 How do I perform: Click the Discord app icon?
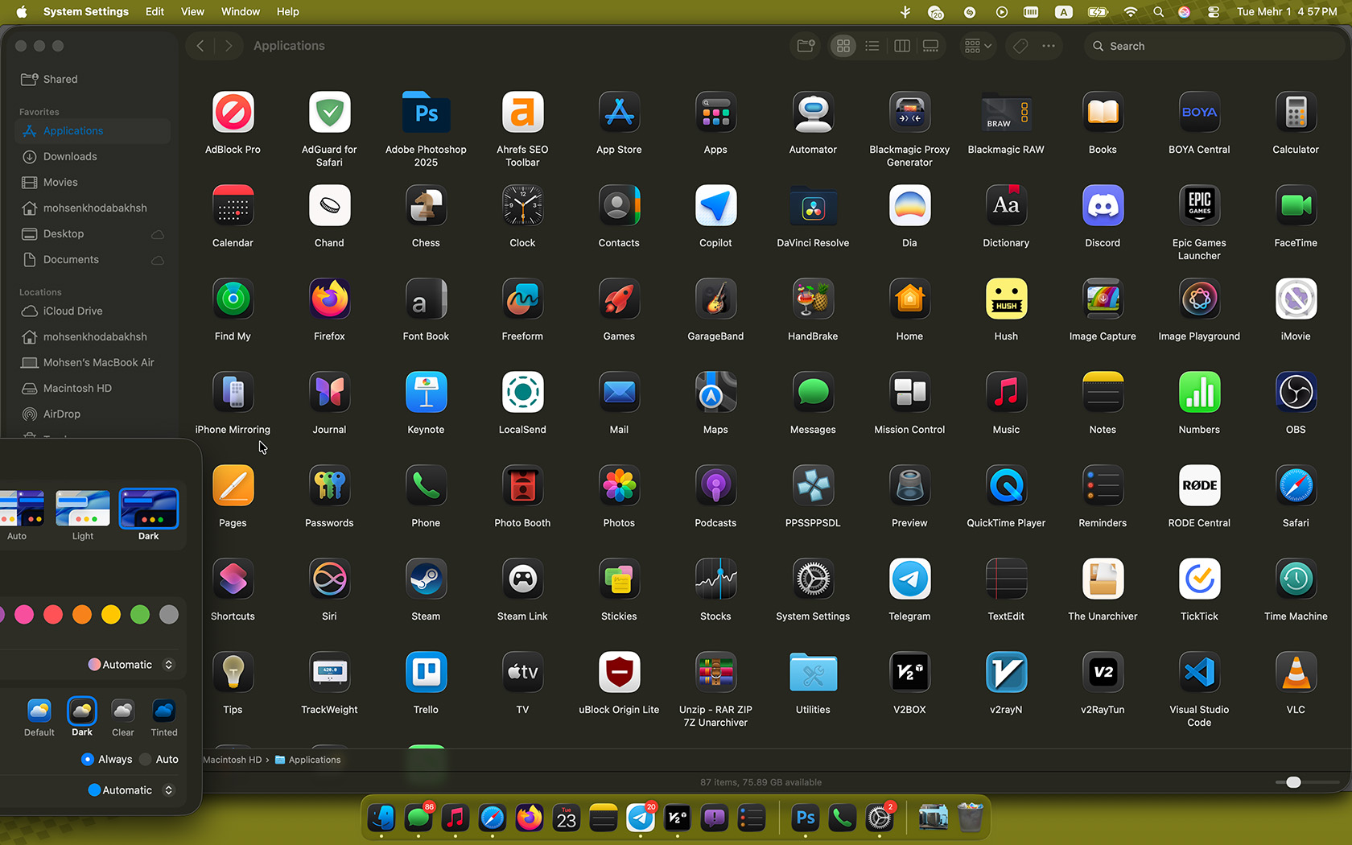pos(1103,206)
